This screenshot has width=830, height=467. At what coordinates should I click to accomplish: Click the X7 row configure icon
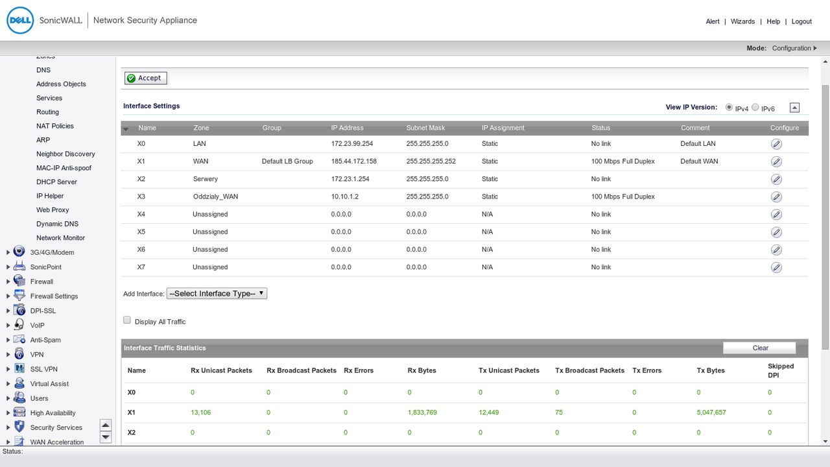pyautogui.click(x=776, y=267)
